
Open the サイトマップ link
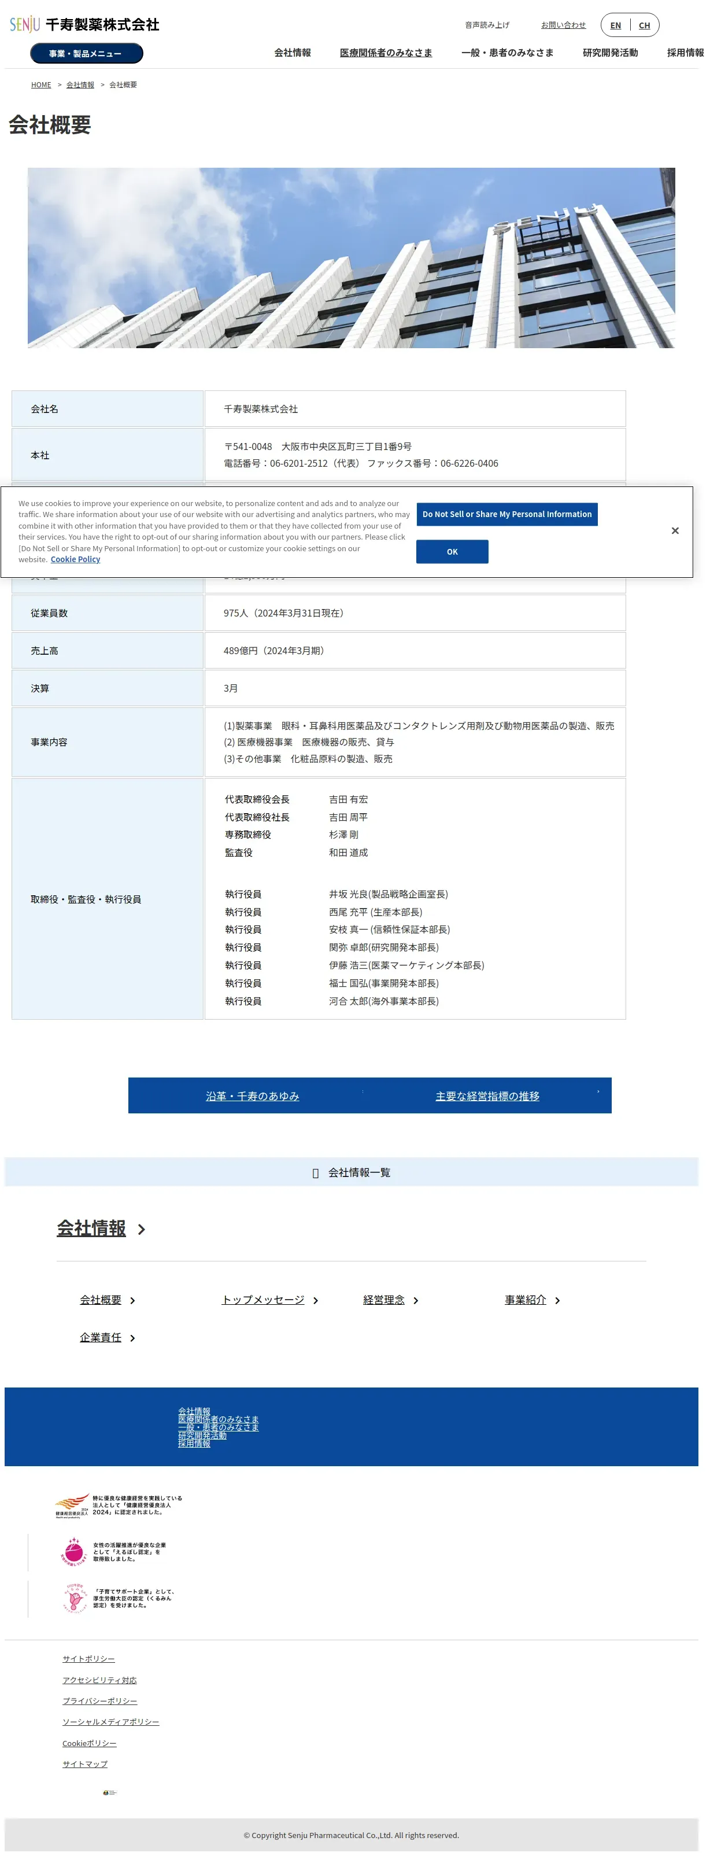click(85, 1765)
